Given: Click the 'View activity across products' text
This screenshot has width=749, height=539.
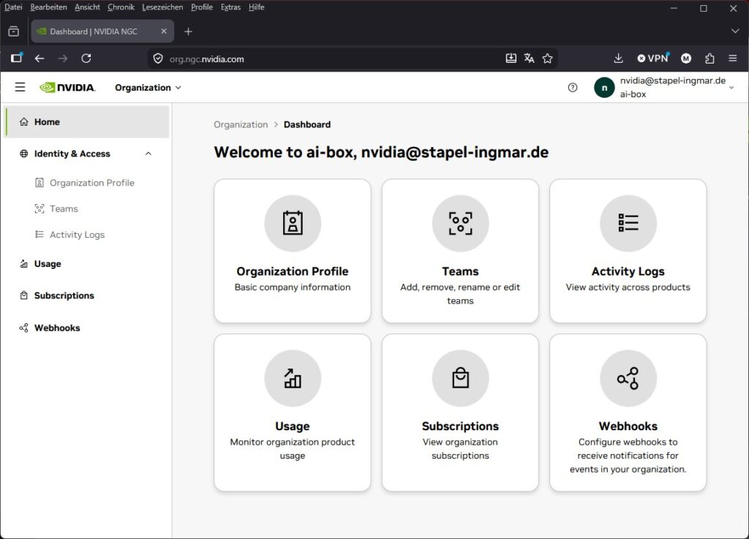Looking at the screenshot, I should (x=628, y=287).
